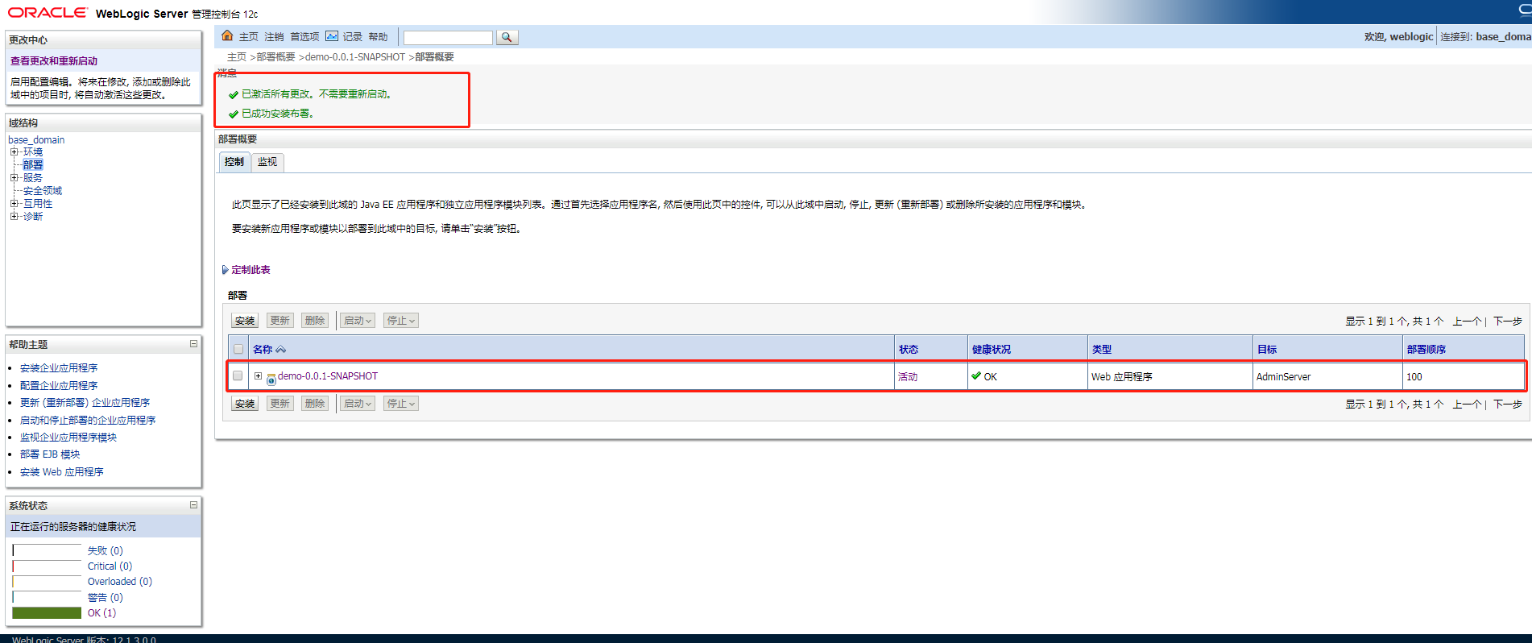This screenshot has height=643, width=1532.
Task: Expand the 服务 tree node
Action: point(14,177)
